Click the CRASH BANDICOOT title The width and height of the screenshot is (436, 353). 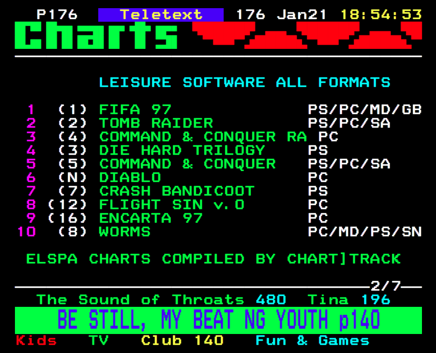click(x=177, y=191)
